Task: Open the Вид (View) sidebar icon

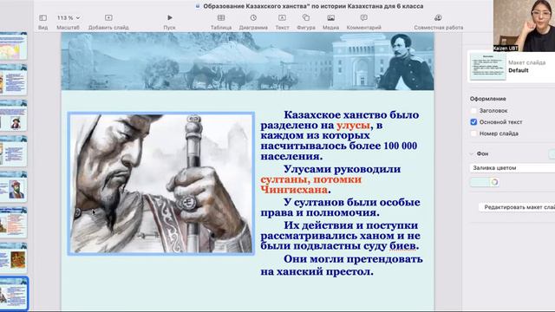Action: pyautogui.click(x=42, y=17)
